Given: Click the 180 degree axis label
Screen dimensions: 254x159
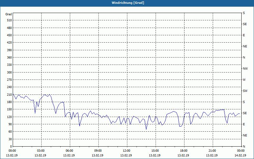Looking at the screenshot, I should coord(10,102).
